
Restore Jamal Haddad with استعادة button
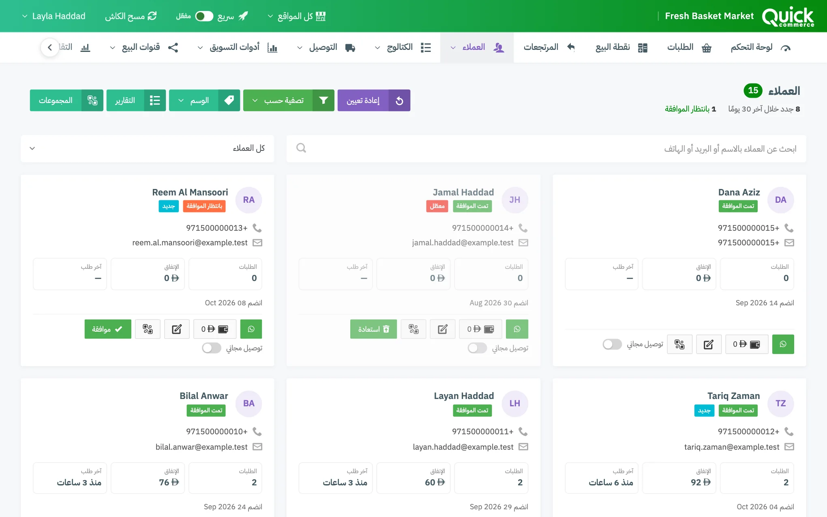click(x=373, y=329)
